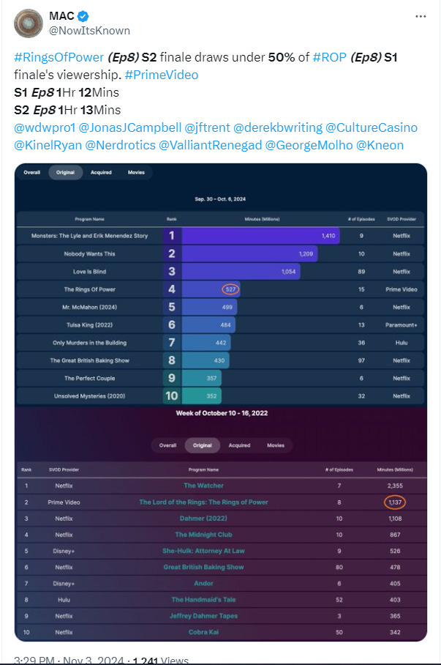Open the @Kneon mention link
This screenshot has height=665, width=441.
[380, 146]
